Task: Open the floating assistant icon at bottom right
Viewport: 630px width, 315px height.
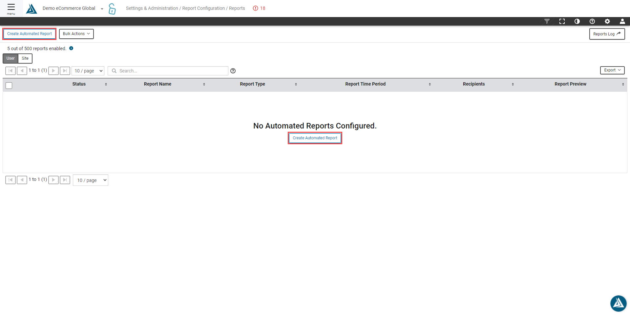Action: (618, 303)
